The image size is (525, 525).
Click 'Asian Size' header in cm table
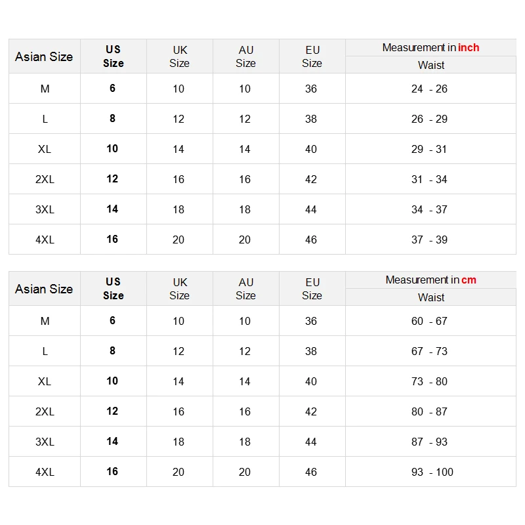44,289
